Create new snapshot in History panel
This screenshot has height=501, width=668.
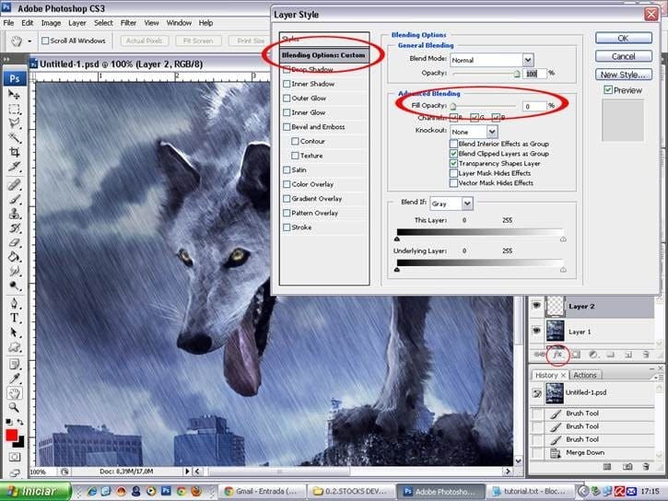(x=627, y=467)
